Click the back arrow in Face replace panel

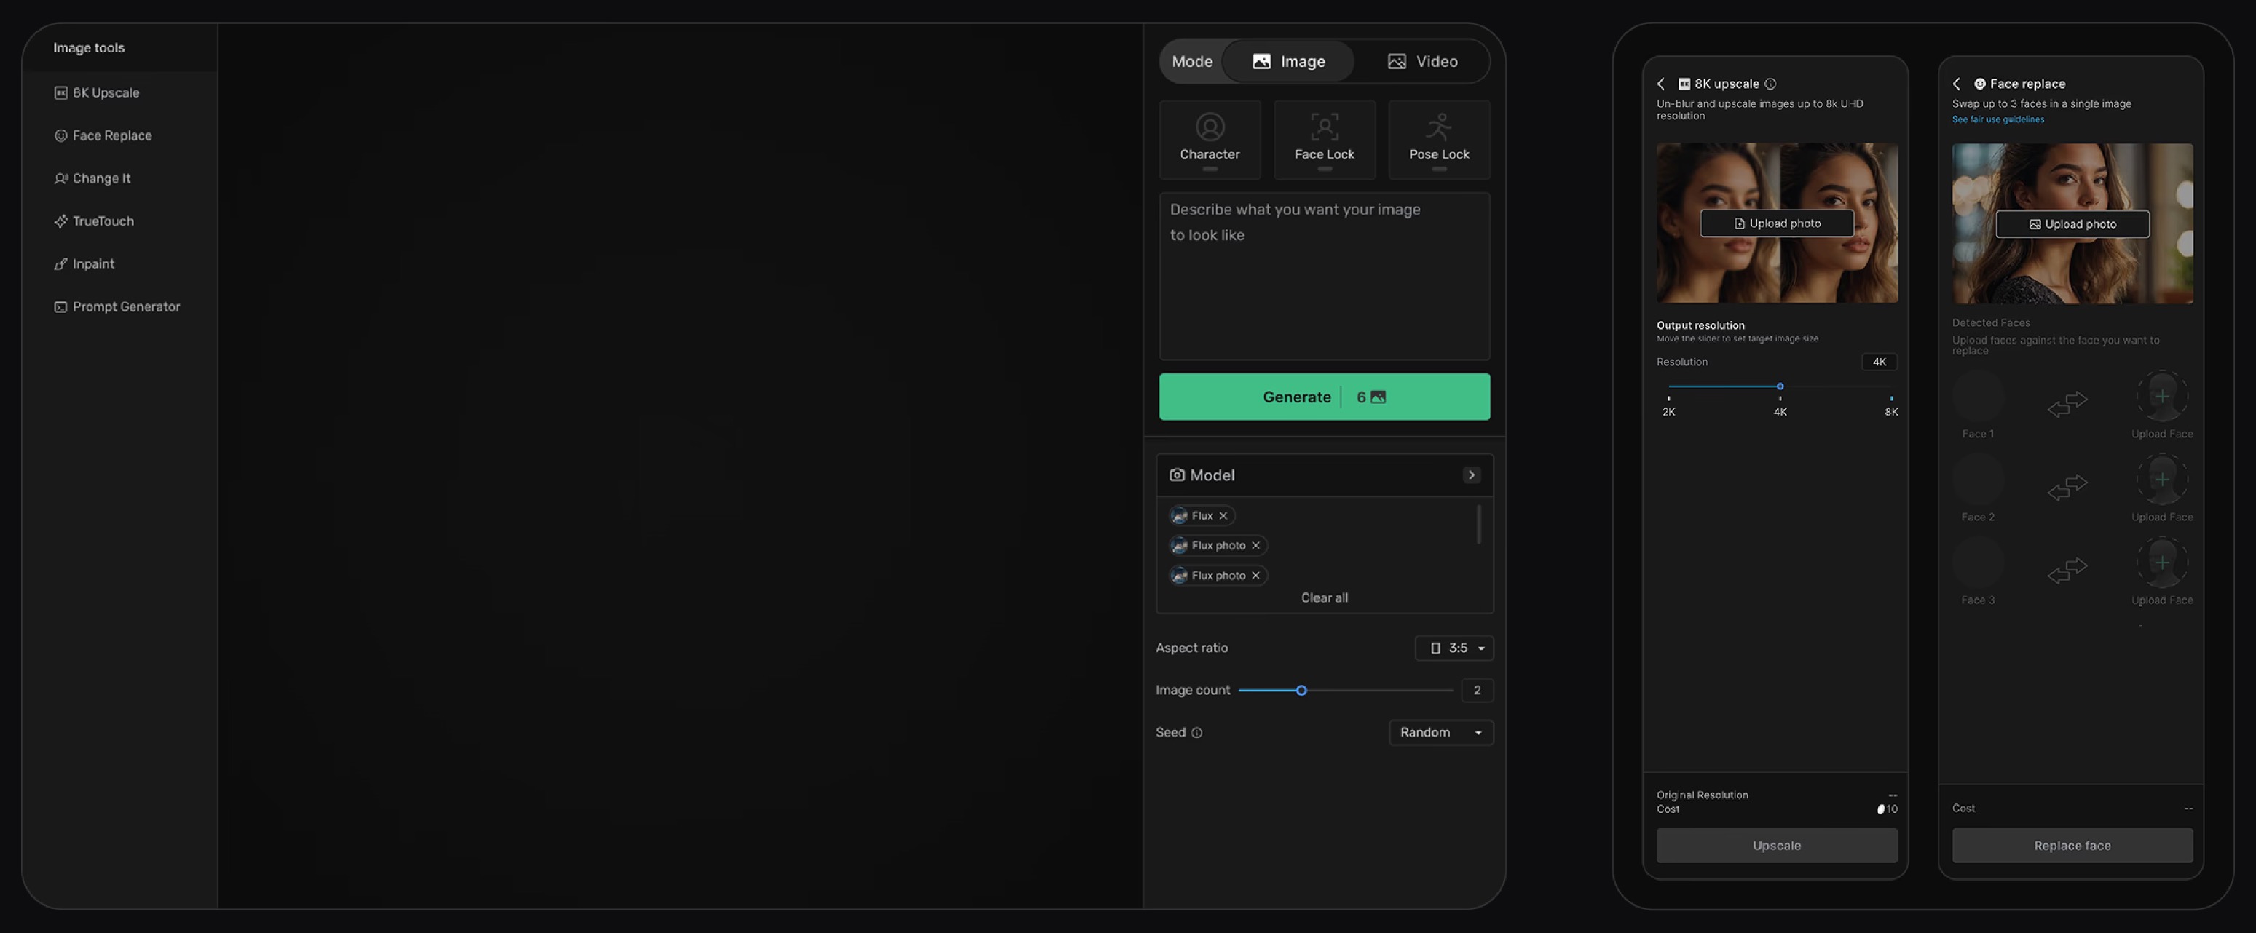pos(1957,84)
